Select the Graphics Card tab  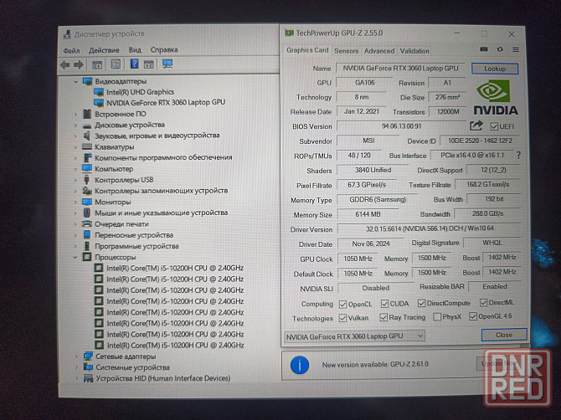(307, 50)
